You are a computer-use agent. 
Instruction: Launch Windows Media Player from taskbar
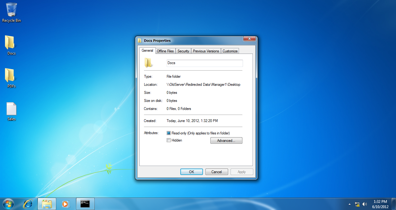point(65,204)
